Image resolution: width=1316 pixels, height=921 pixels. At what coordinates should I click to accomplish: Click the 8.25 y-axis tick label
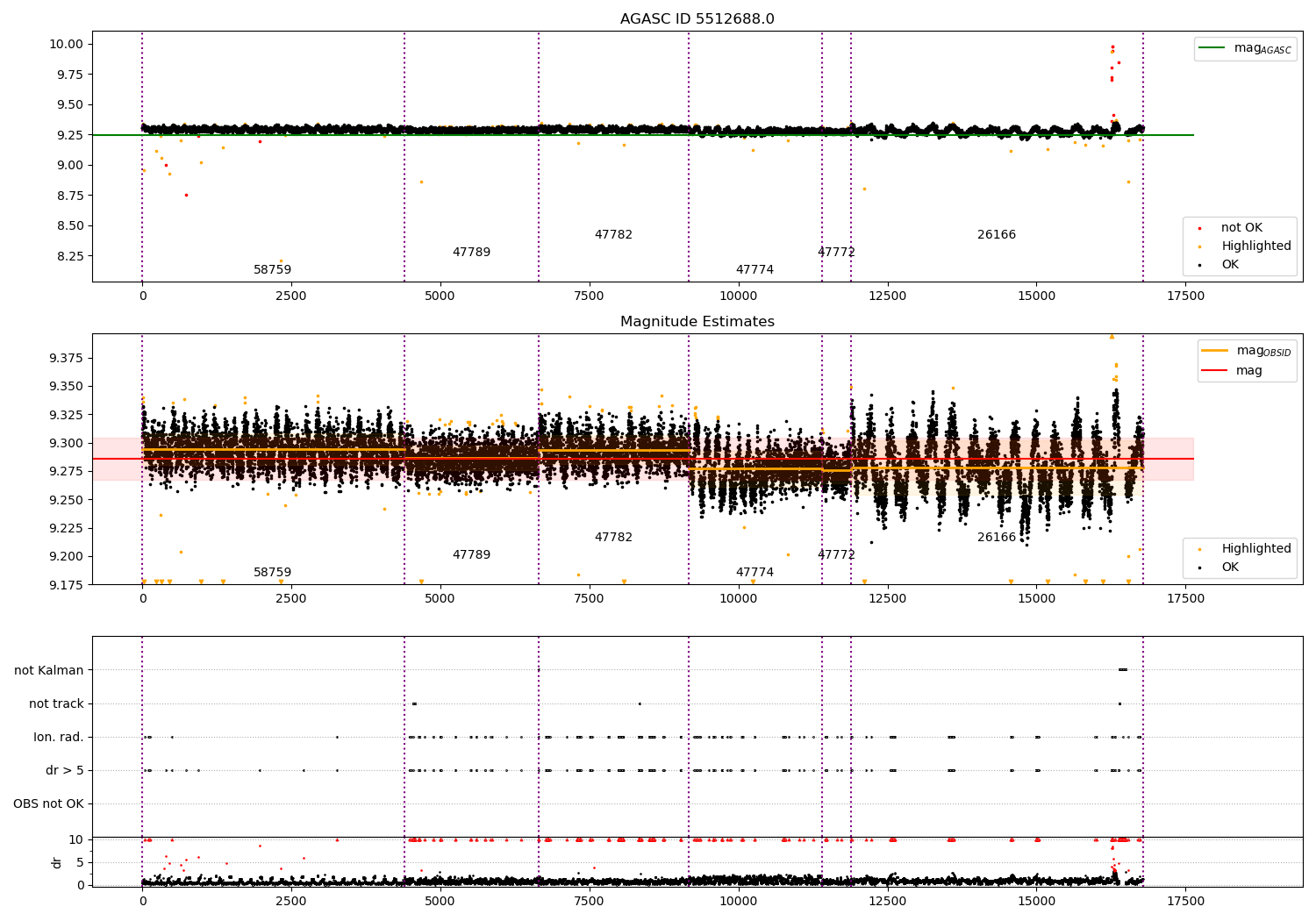click(68, 256)
